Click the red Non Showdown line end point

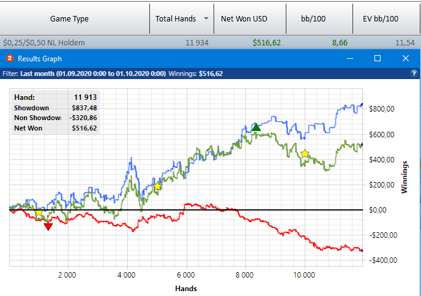[x=362, y=251]
